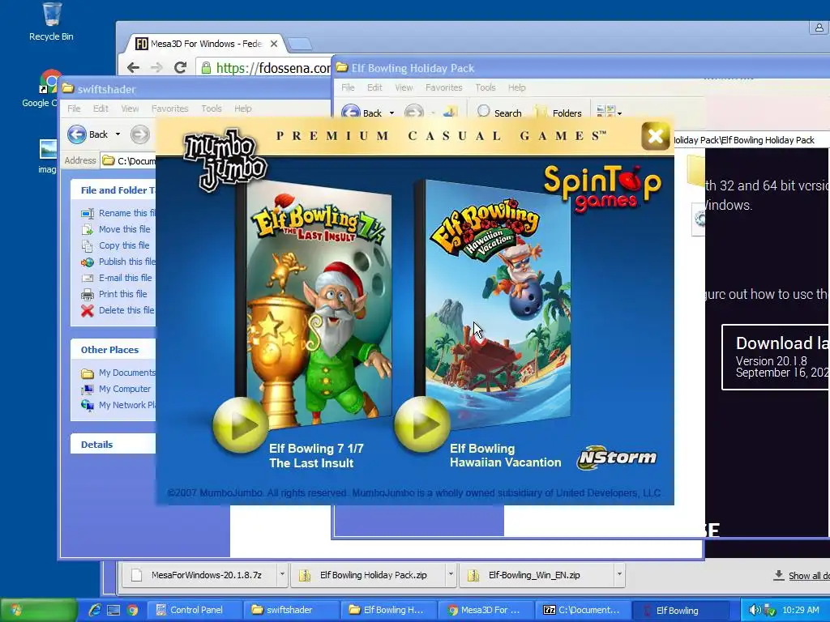Click Search in Holiday Pack toolbar
This screenshot has height=622, width=830.
[499, 113]
